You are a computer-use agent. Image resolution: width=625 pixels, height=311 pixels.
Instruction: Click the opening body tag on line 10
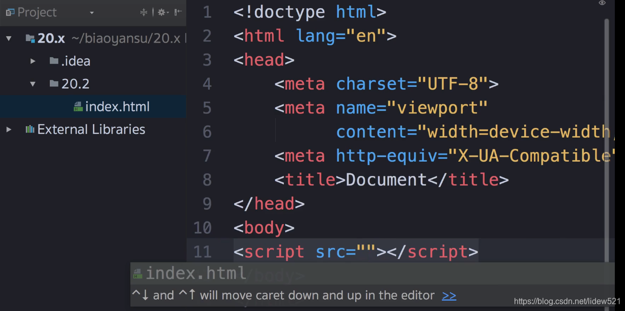click(x=264, y=228)
